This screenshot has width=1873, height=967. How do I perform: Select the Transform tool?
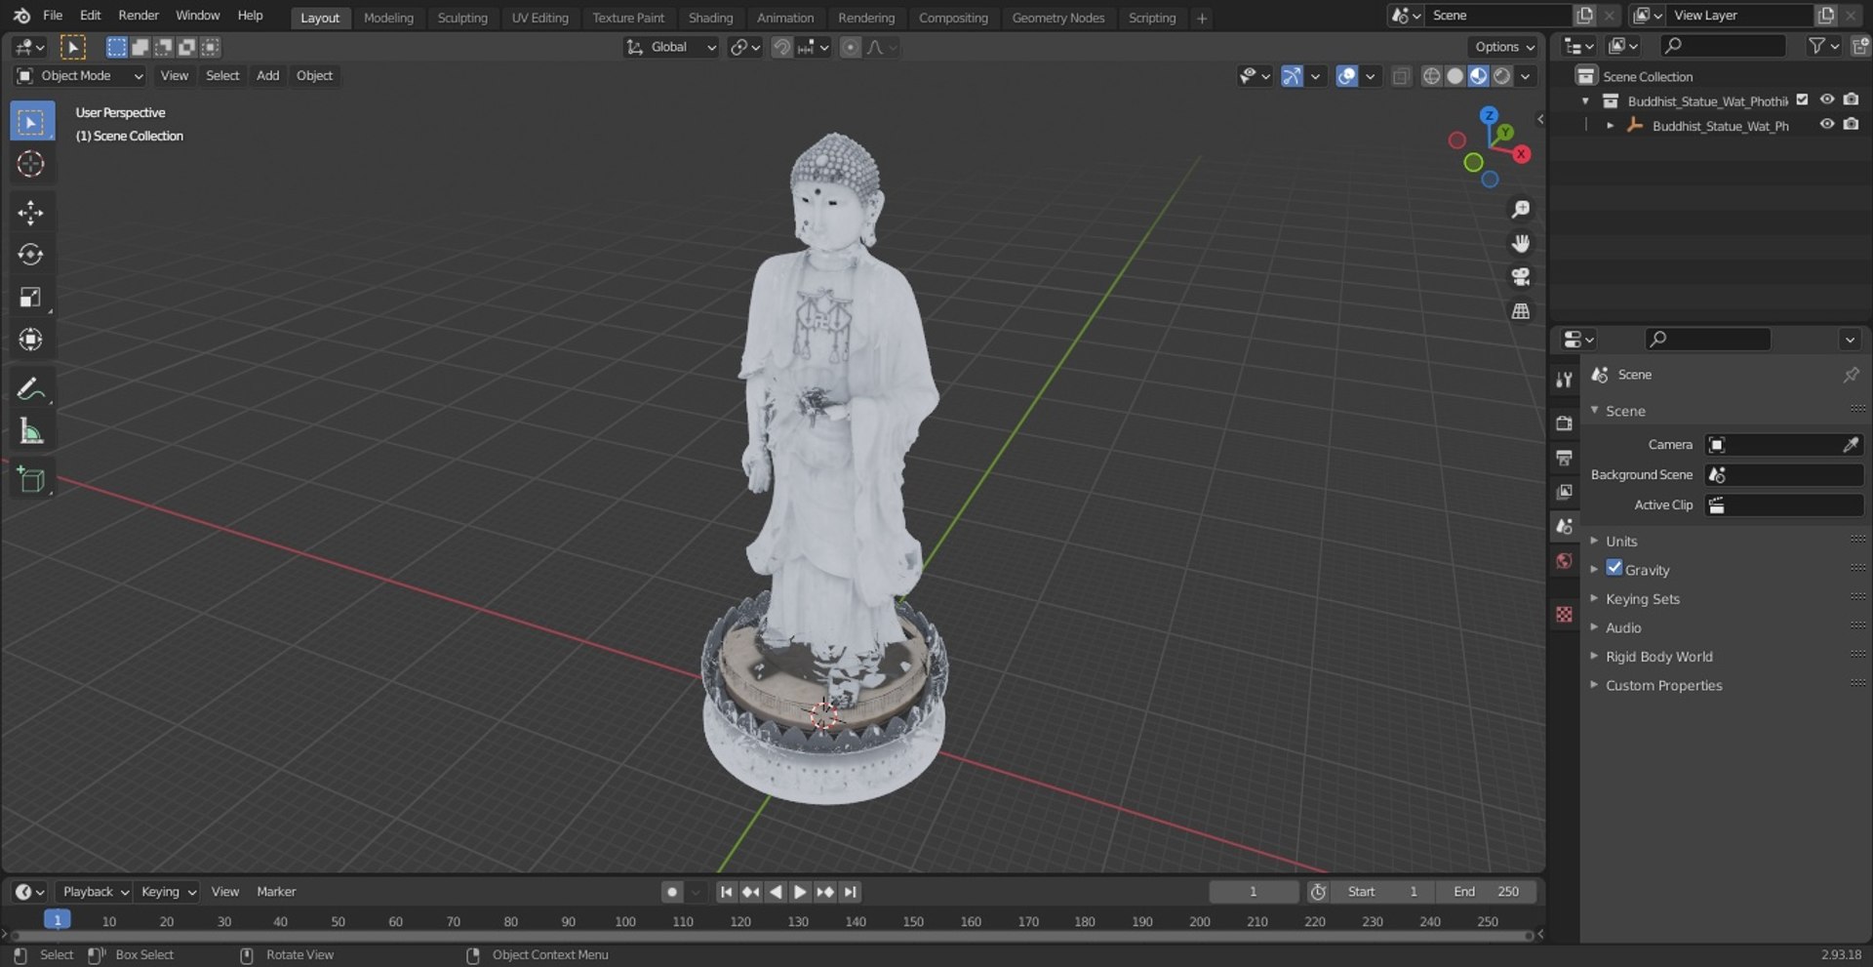coord(31,339)
